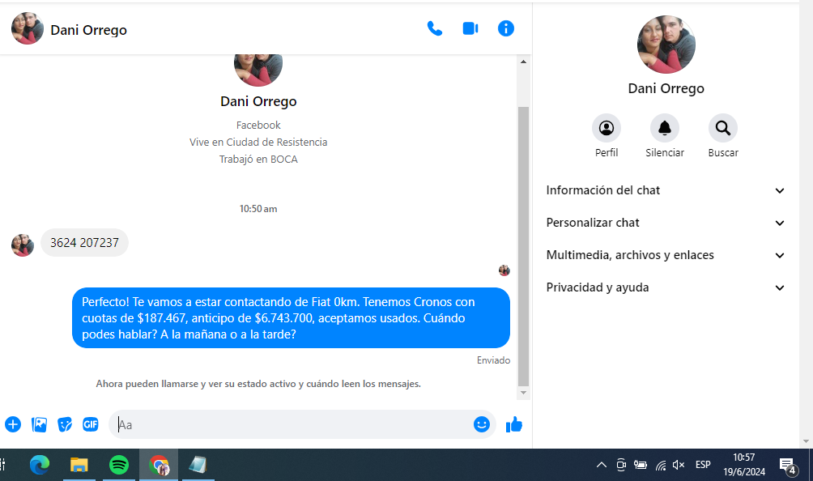Click the chat scrollbar down arrow
Screen dimensions: 813x481
coord(523,393)
